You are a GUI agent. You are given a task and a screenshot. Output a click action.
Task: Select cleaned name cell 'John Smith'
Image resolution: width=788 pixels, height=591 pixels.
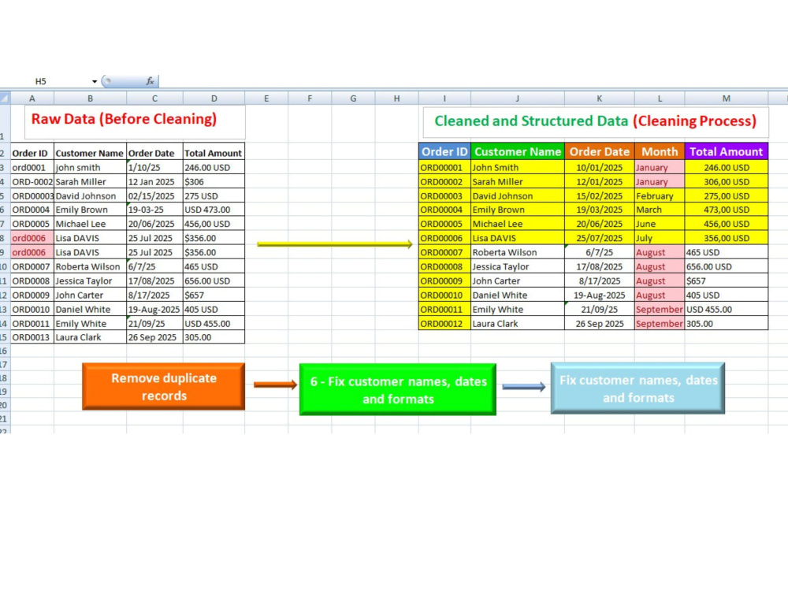518,167
